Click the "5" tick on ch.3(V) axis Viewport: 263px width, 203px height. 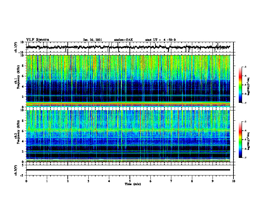coord(23,165)
